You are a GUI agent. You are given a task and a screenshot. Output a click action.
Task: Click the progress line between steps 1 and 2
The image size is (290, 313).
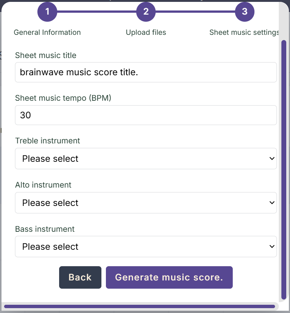[97, 12]
